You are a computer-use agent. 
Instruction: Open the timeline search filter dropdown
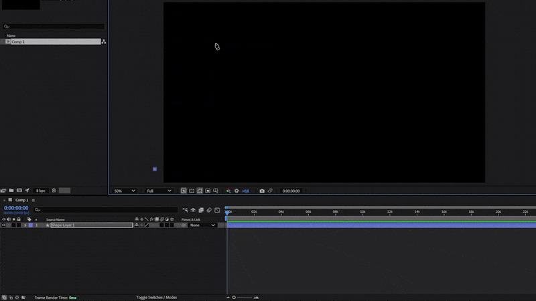point(38,210)
